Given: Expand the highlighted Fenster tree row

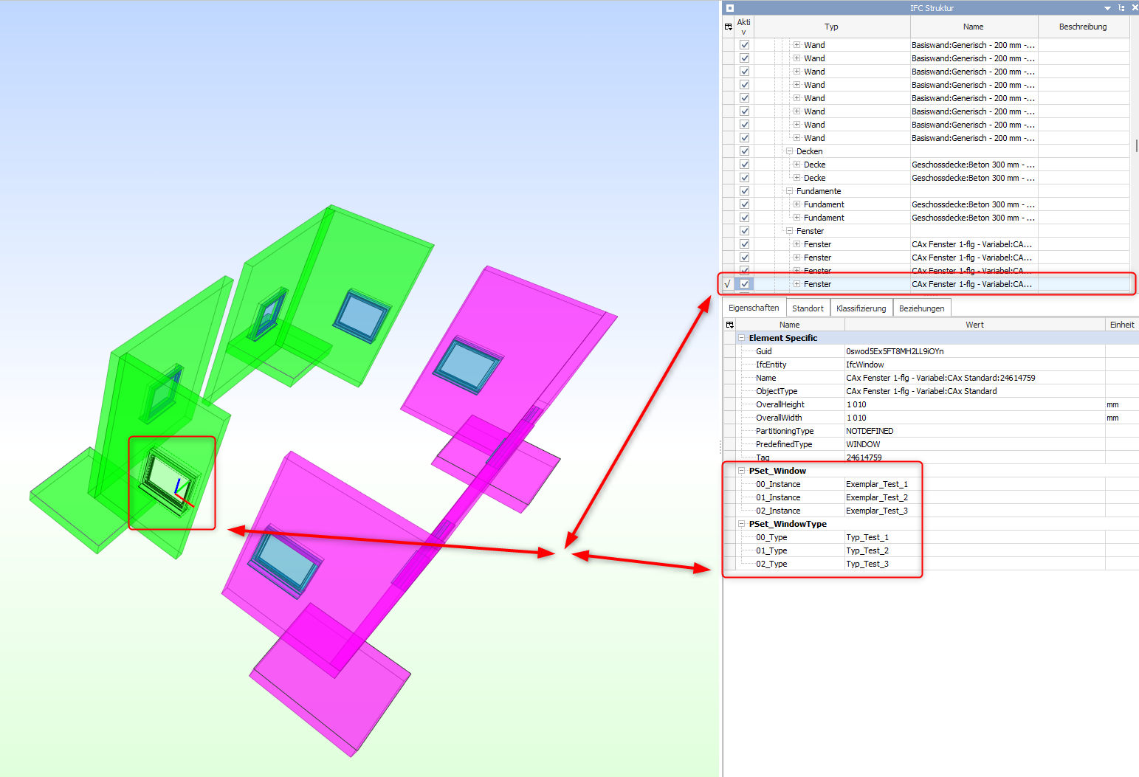Looking at the screenshot, I should point(796,284).
